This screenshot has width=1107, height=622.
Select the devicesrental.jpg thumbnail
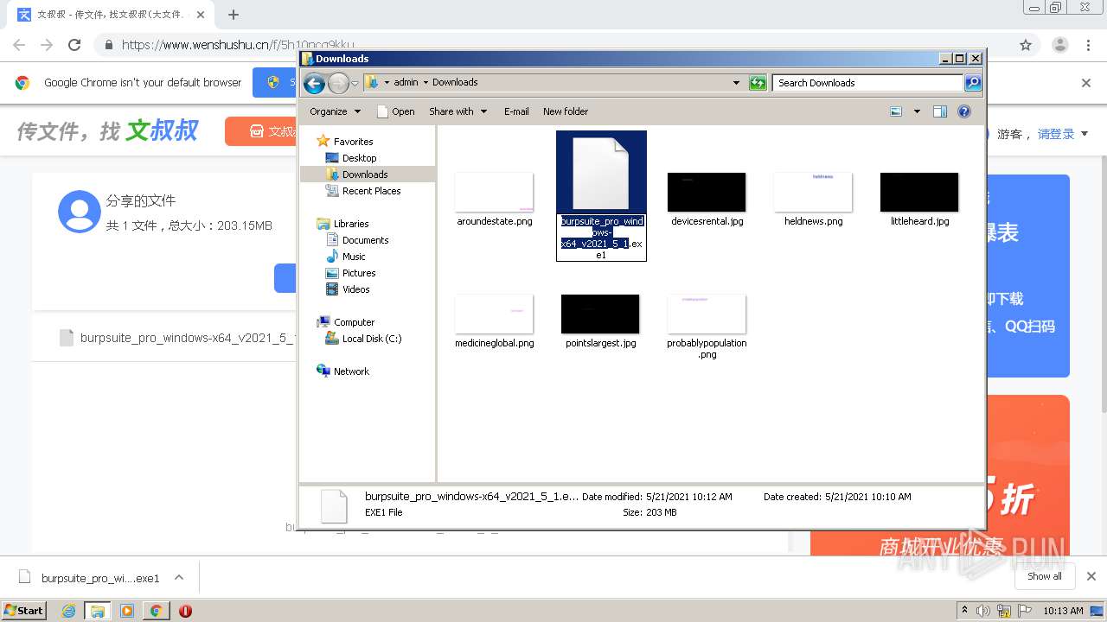pos(707,192)
